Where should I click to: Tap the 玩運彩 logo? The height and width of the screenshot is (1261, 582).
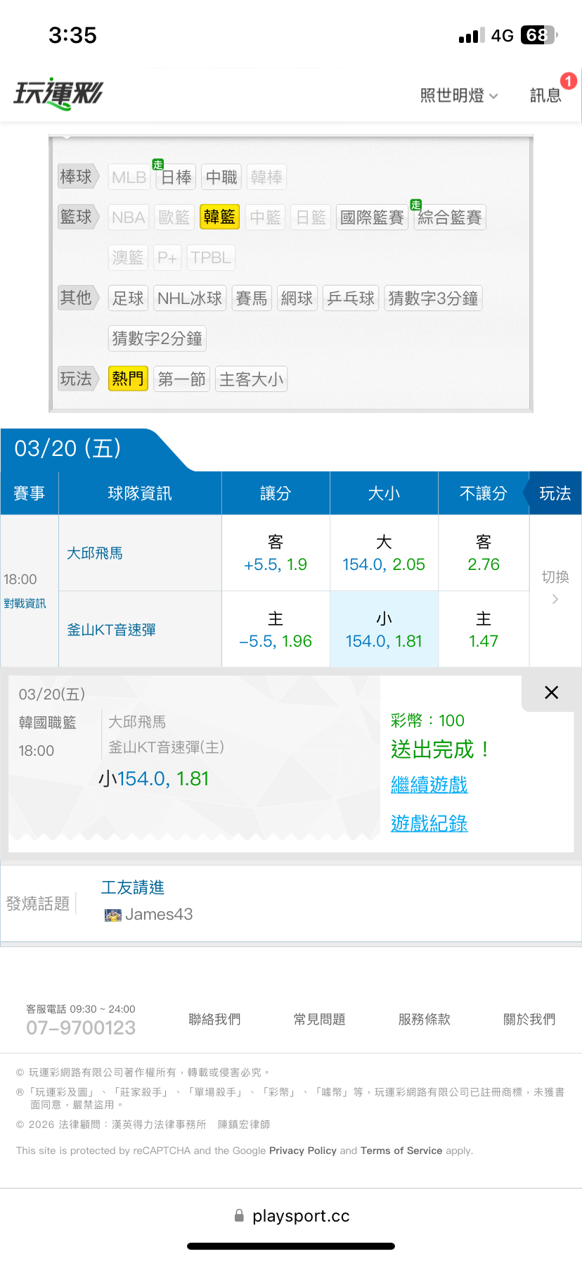(58, 93)
